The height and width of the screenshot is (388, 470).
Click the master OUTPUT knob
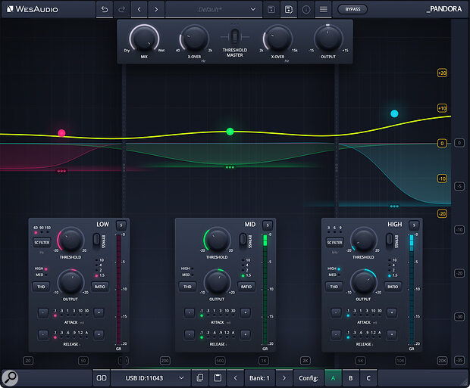pos(328,39)
